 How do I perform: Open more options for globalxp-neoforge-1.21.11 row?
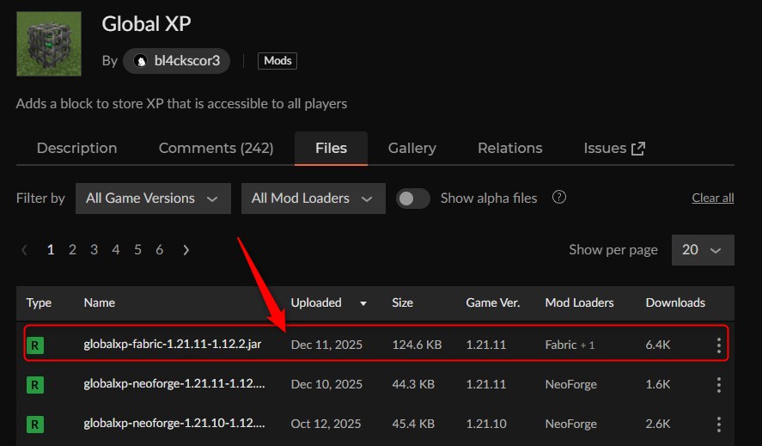719,385
